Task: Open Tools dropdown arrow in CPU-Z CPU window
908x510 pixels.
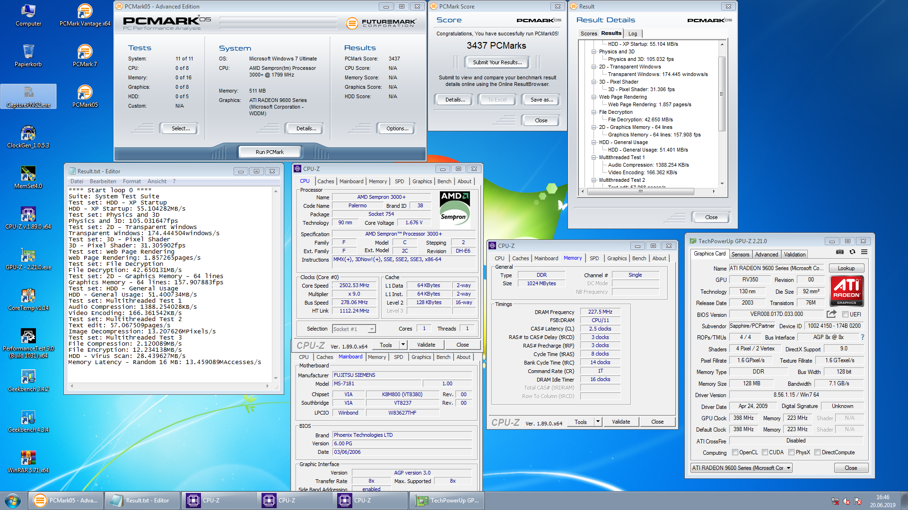Action: pos(403,345)
